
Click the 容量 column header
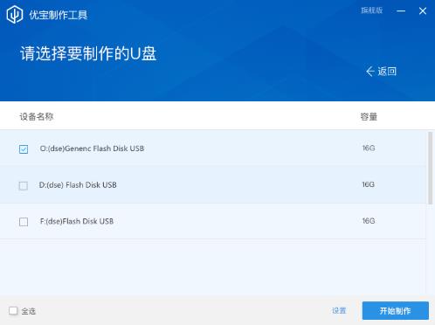click(369, 117)
